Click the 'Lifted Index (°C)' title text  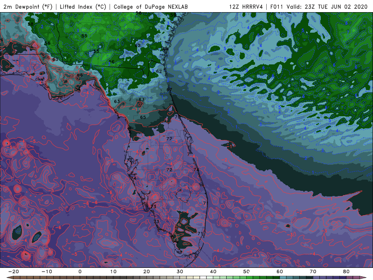[x=83, y=7]
